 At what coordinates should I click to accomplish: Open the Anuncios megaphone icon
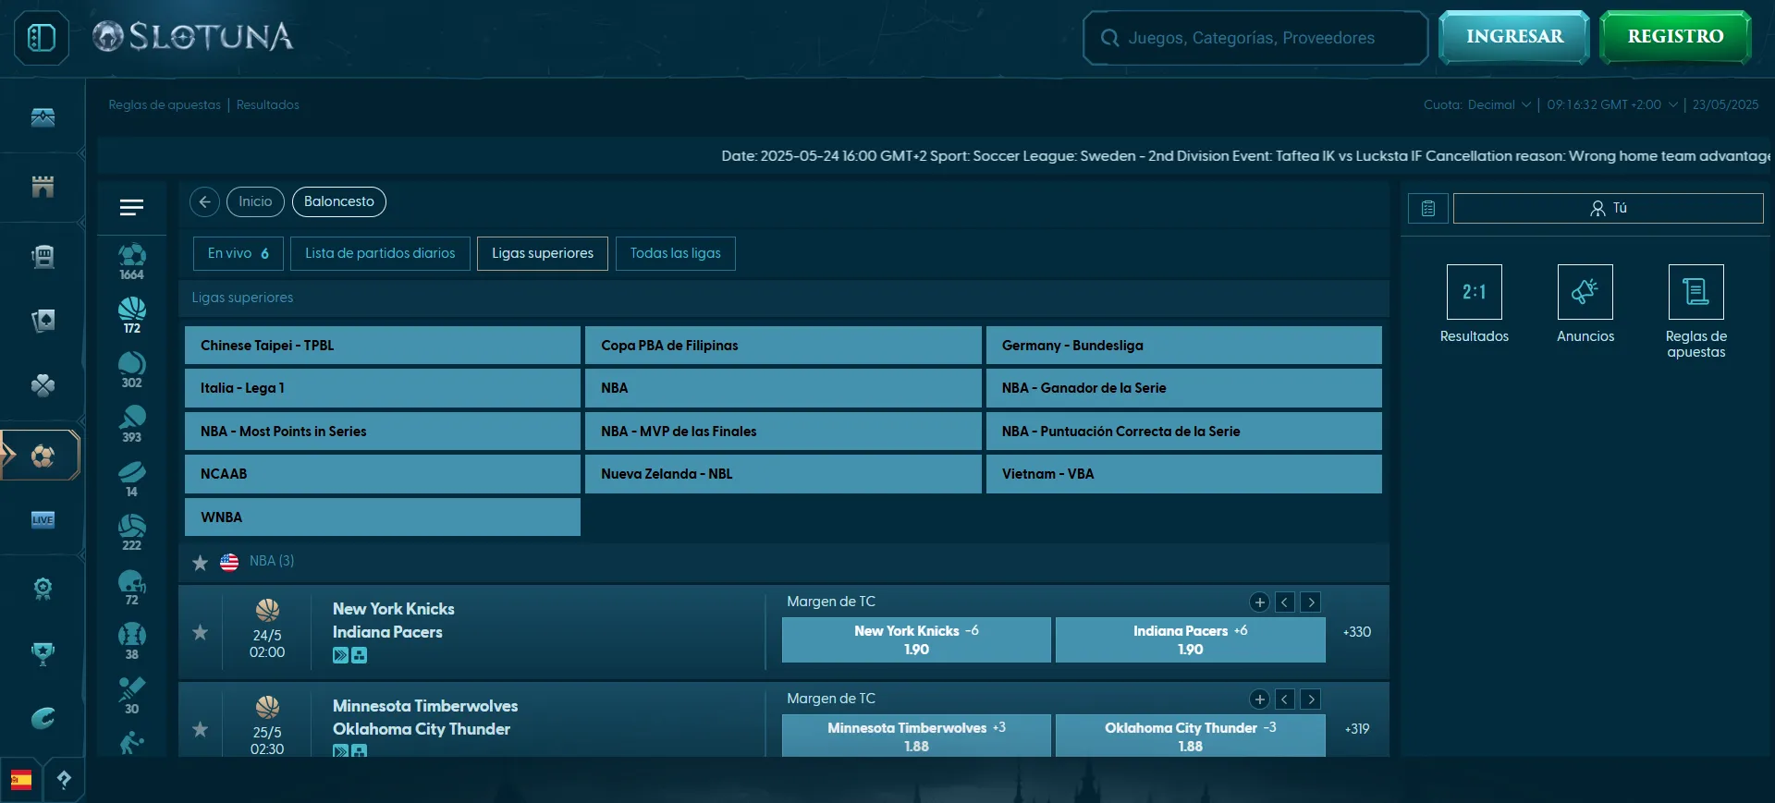pos(1585,292)
